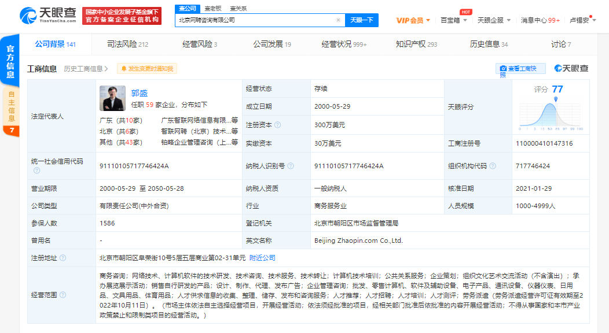Viewport: 609px width, 333px height.
Task: Click the 天眼一下 search button
Action: coord(362,20)
